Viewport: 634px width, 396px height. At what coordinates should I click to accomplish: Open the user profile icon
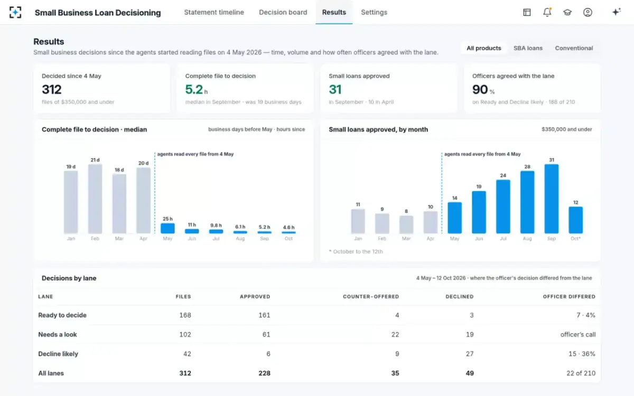click(x=588, y=12)
